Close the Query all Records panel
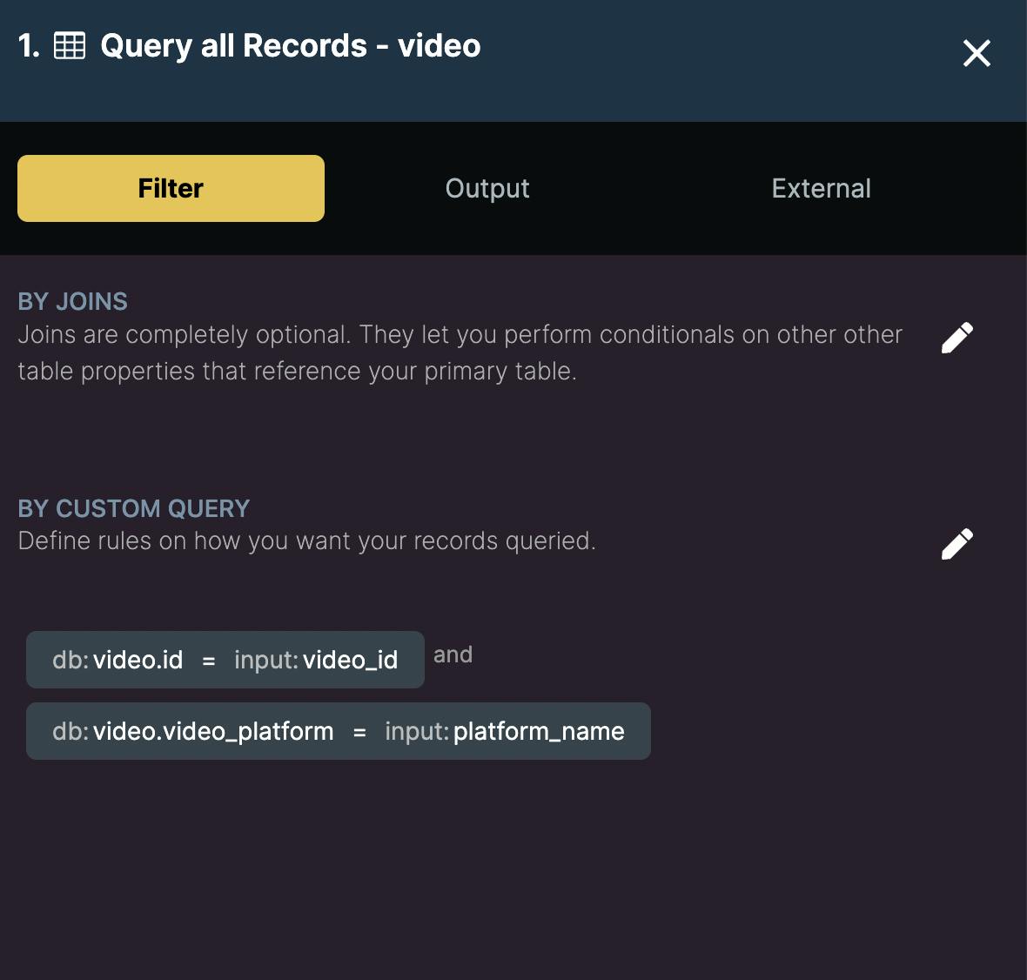This screenshot has height=980, width=1027. click(977, 53)
